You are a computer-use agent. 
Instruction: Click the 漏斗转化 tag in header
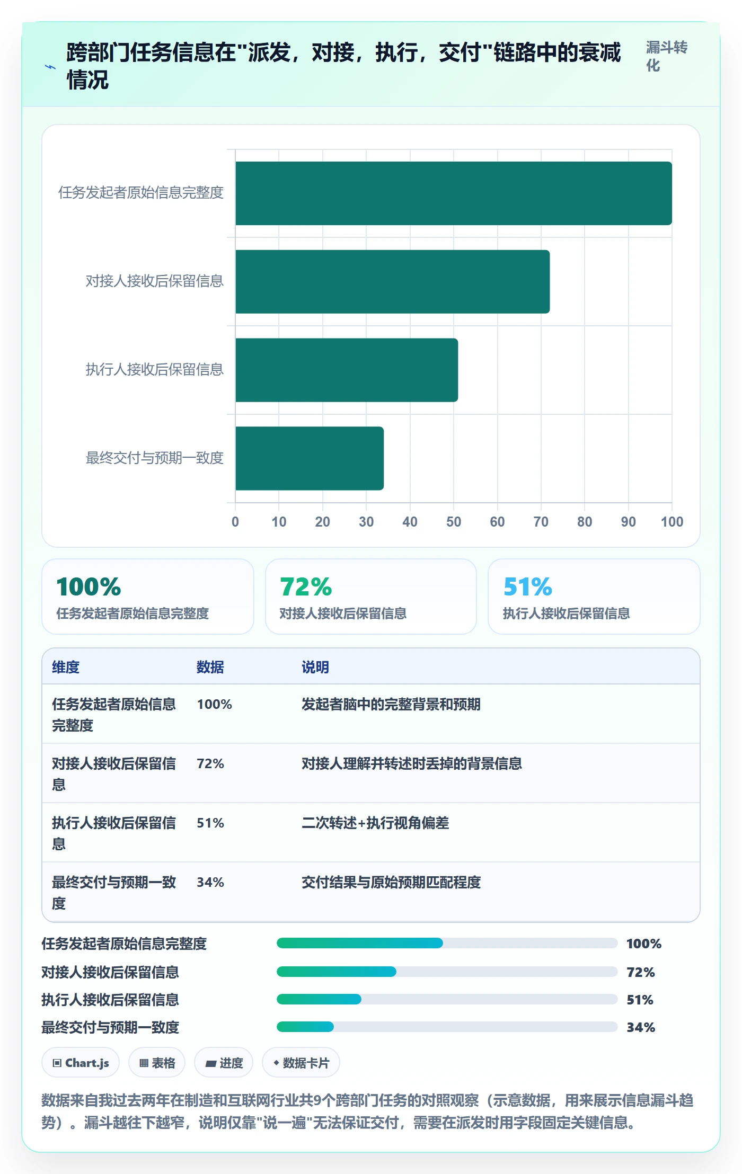667,57
